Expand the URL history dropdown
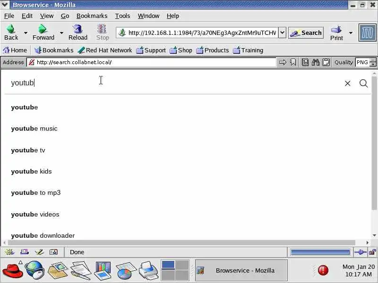This screenshot has width=378, height=283. click(282, 33)
